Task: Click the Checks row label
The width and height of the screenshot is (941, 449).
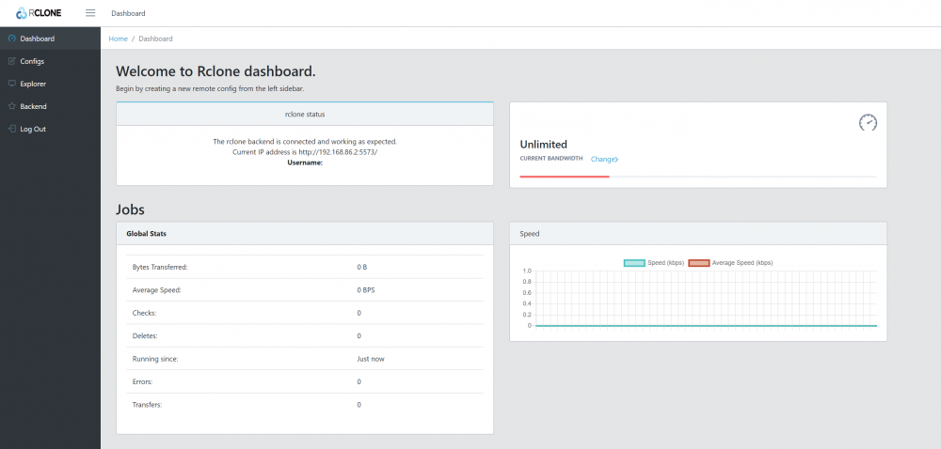Action: point(144,313)
